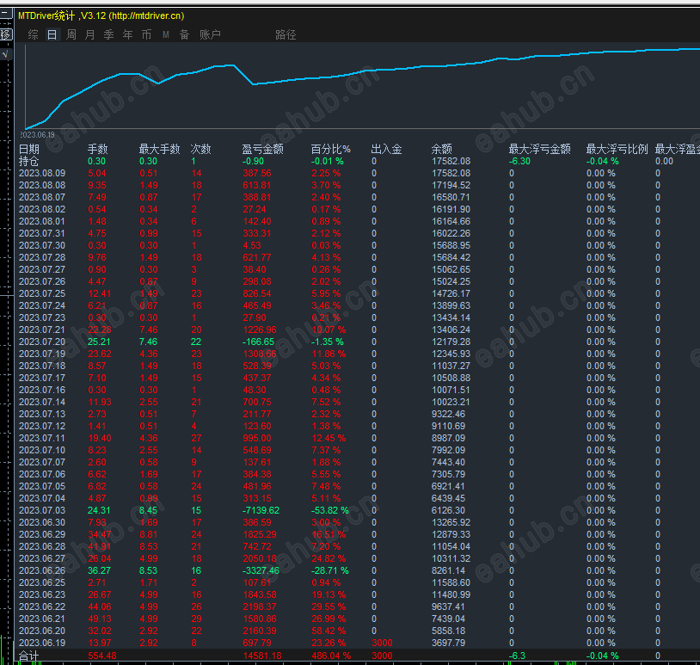Click the 最大浮亏金额 column header
Screen dimensions: 700x665
[x=540, y=149]
